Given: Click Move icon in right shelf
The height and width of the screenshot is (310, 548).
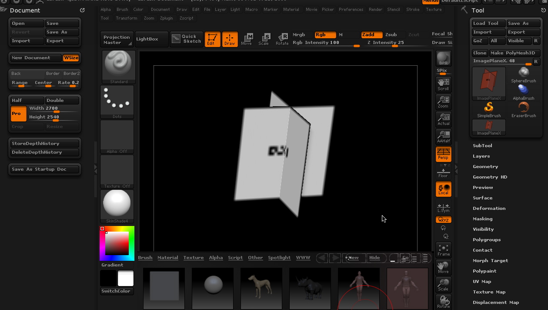Looking at the screenshot, I should [x=443, y=267].
